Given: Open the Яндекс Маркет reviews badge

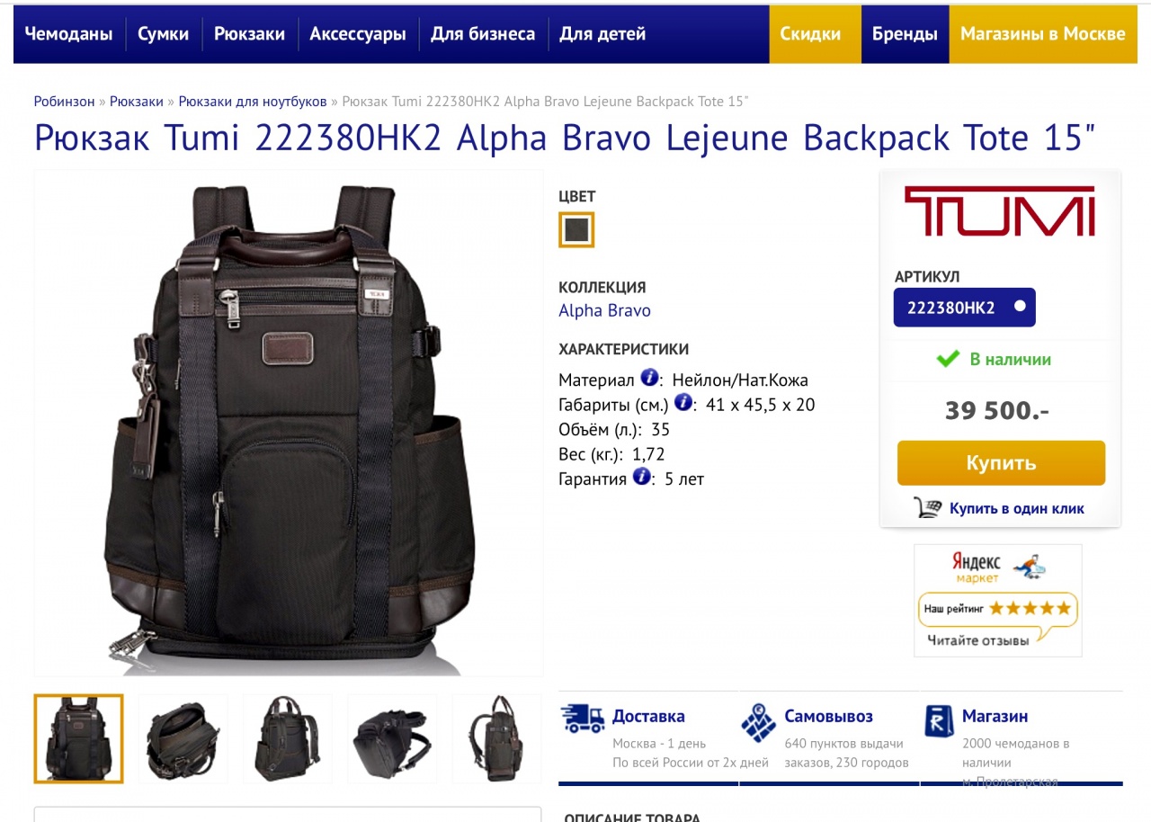Looking at the screenshot, I should coord(998,600).
